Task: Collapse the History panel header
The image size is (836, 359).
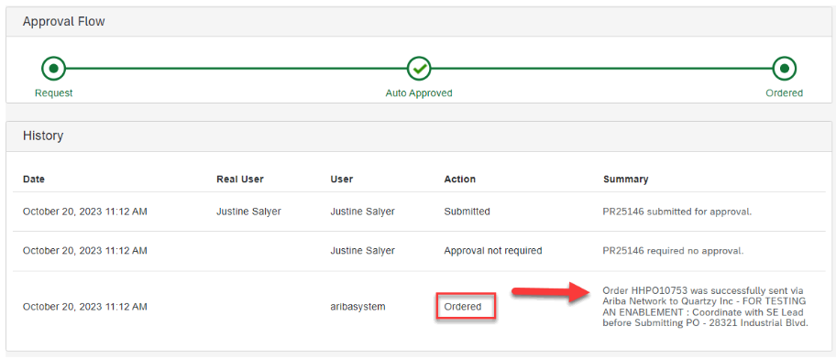Action: (x=419, y=136)
